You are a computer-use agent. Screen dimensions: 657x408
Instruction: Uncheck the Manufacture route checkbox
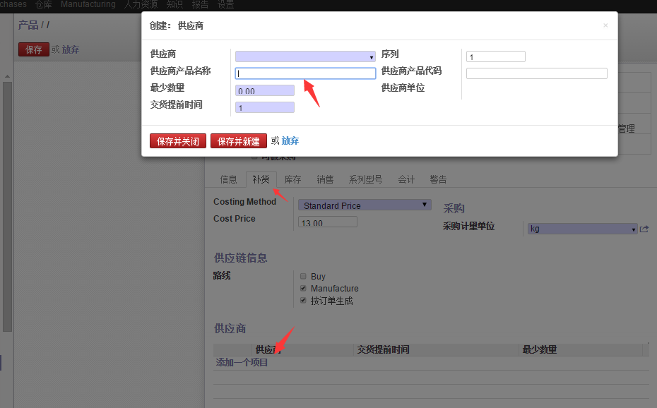303,289
